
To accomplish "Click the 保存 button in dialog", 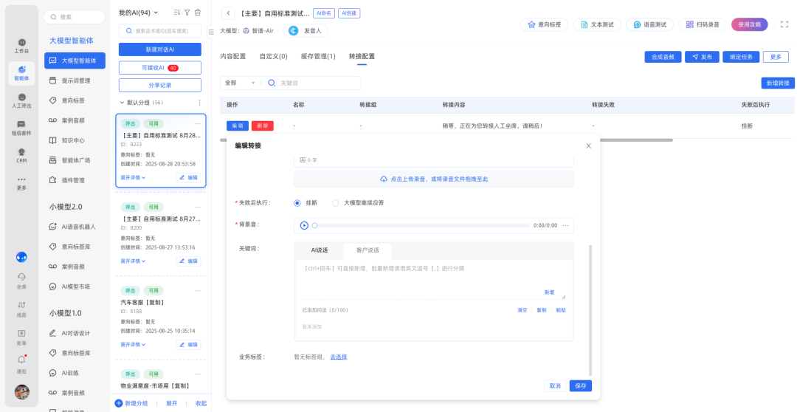I will 580,385.
